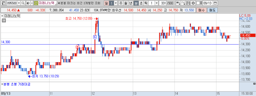Open the calendar date picker icon
The height and width of the screenshot is (96, 256).
coord(215,3)
